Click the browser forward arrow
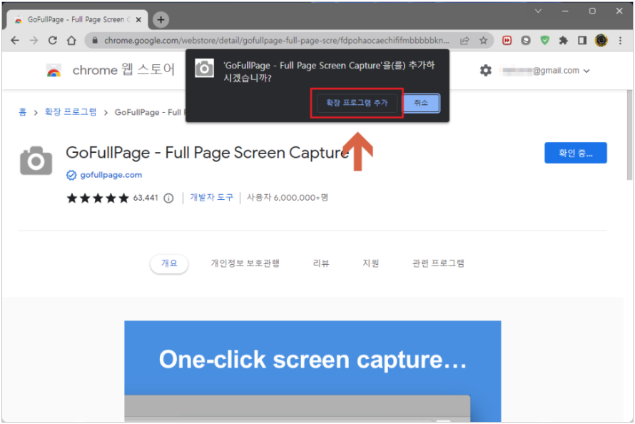 34,41
